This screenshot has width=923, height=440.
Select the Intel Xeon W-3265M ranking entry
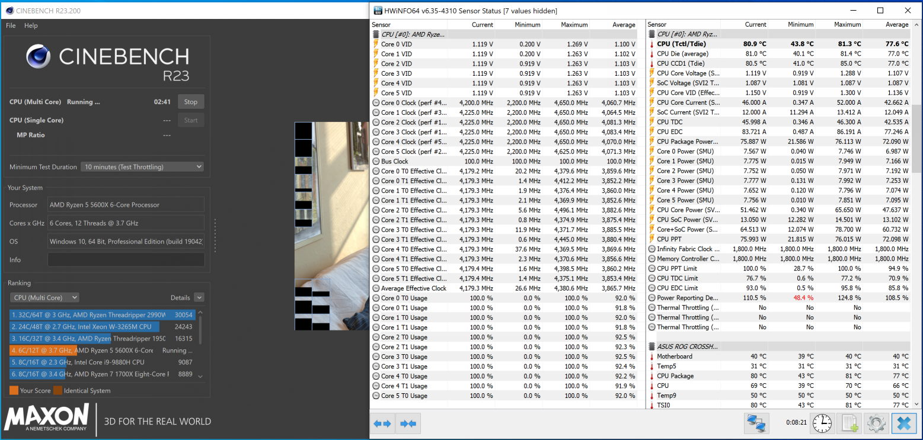103,326
